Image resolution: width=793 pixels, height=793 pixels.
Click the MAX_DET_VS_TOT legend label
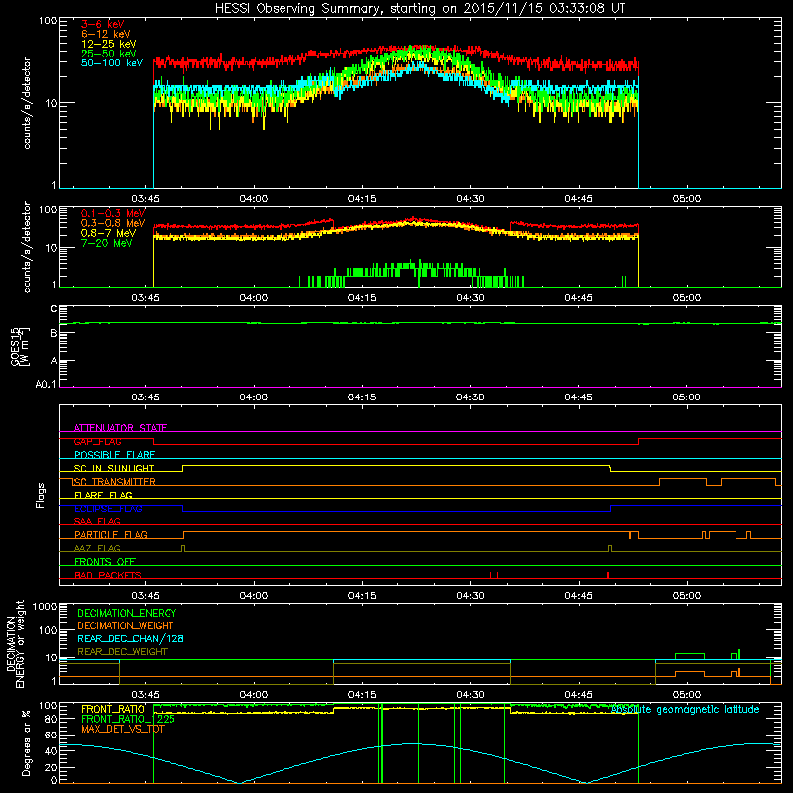click(123, 729)
